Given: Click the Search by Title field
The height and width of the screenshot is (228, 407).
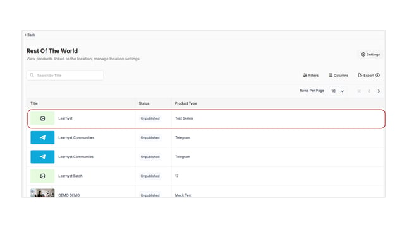Looking at the screenshot, I should pyautogui.click(x=65, y=76).
